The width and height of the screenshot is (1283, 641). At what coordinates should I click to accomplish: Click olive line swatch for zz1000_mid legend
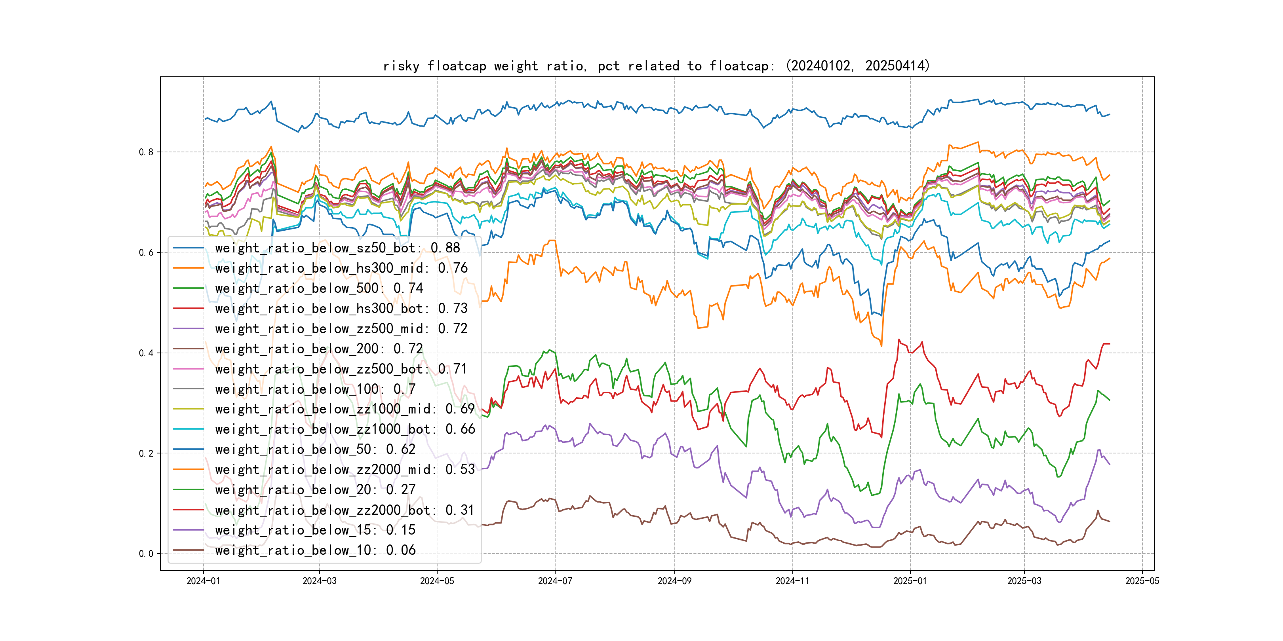tap(188, 409)
